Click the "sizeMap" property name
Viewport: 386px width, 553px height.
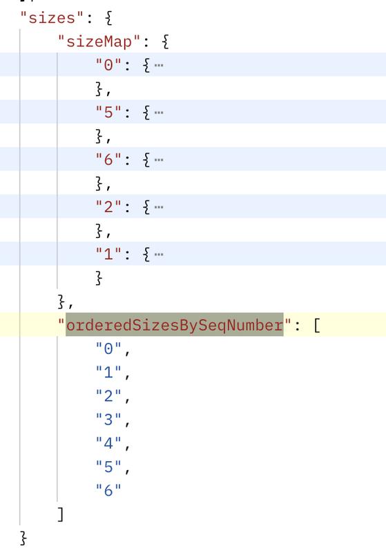click(99, 41)
